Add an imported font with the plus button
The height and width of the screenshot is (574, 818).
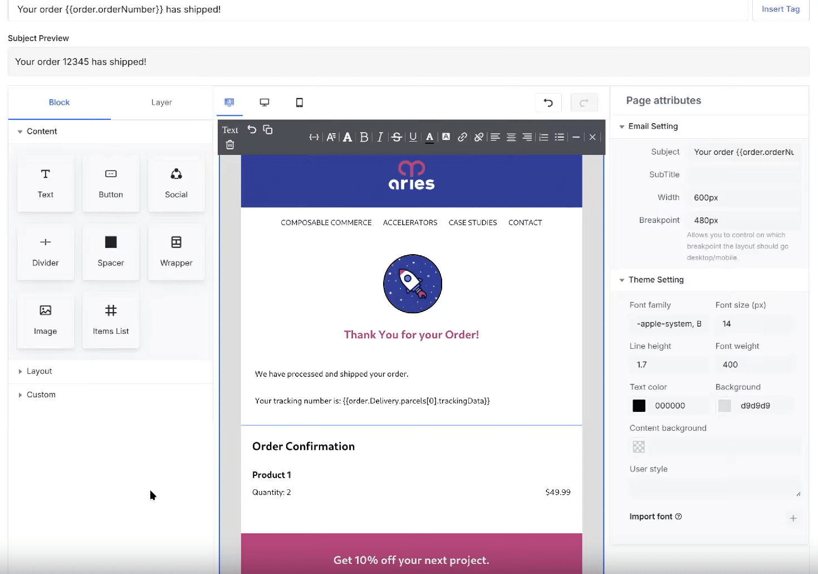(x=793, y=518)
